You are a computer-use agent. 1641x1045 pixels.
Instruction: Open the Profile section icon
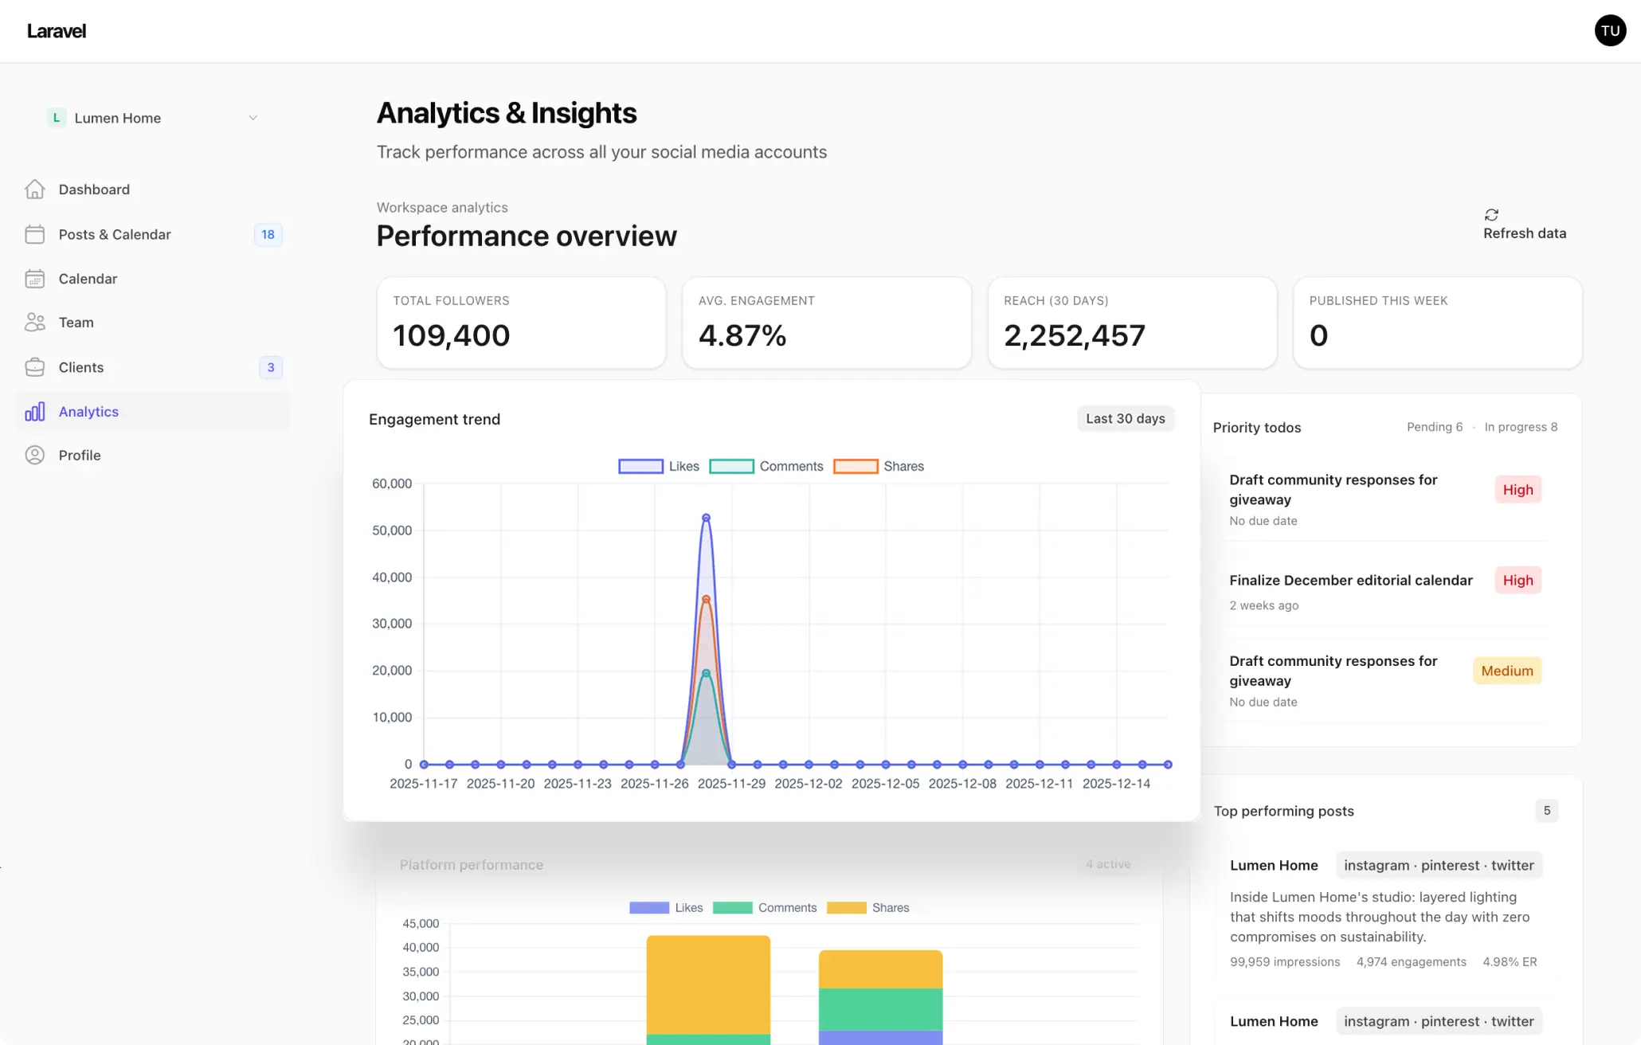click(x=35, y=455)
